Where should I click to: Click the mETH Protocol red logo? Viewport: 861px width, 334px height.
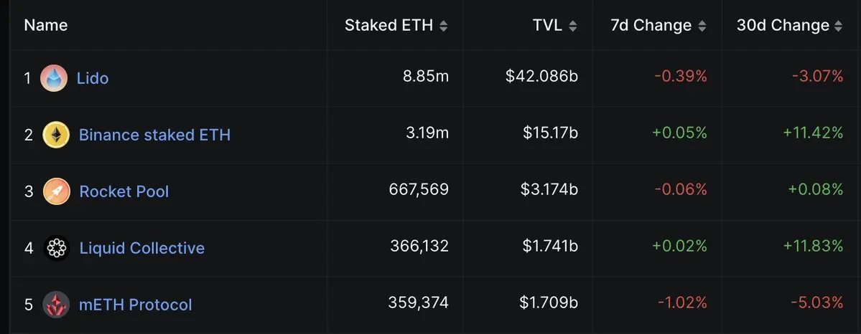(57, 305)
